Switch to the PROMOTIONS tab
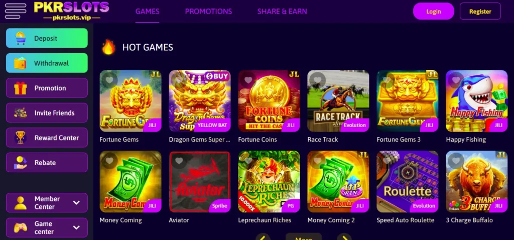The width and height of the screenshot is (514, 240). (x=208, y=12)
